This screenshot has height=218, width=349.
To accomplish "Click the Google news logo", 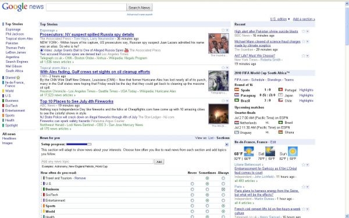I will [23, 6].
